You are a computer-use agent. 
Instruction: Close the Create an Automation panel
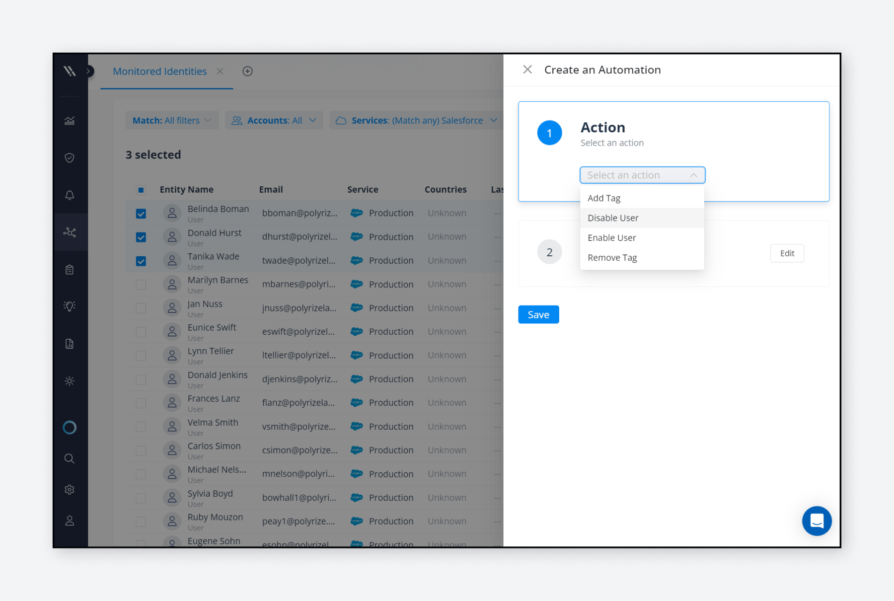click(527, 70)
